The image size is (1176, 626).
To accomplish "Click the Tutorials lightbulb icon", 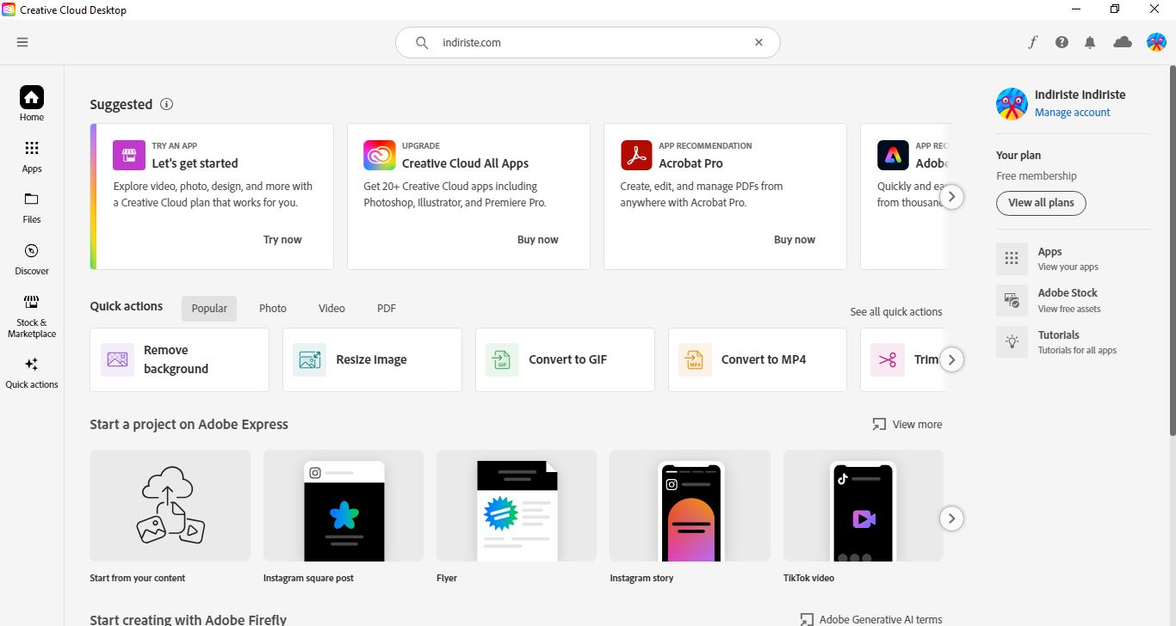I will 1012,341.
